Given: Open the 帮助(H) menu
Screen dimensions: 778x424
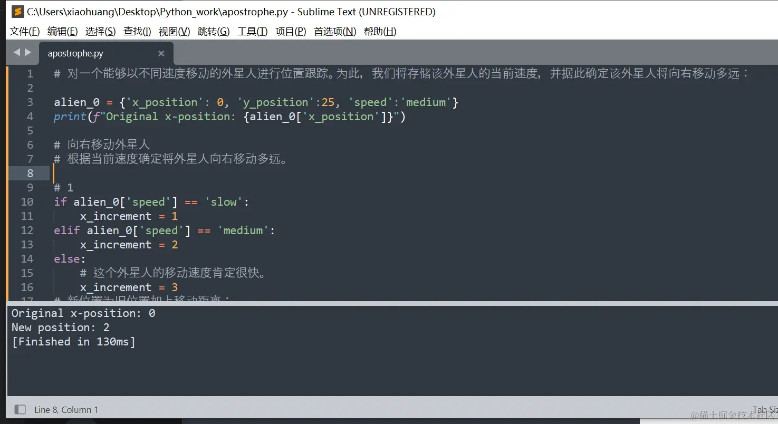Looking at the screenshot, I should point(380,31).
